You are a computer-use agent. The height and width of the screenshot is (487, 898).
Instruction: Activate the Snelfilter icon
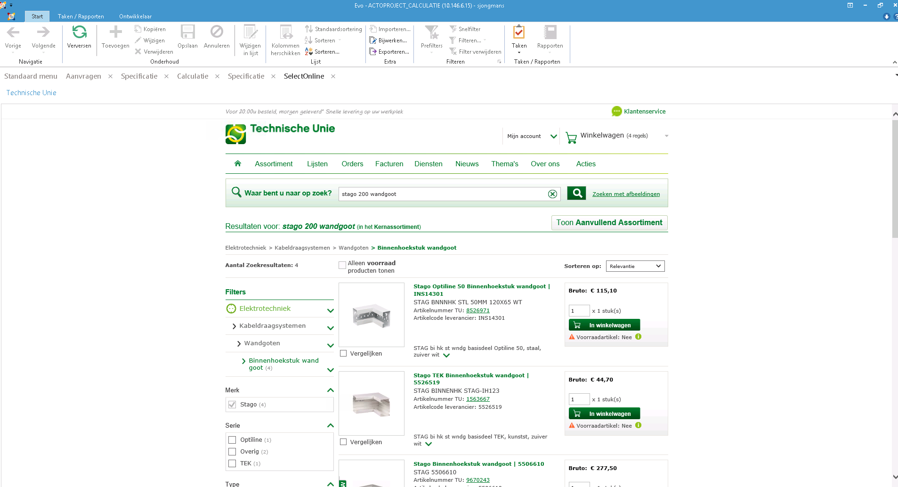tap(453, 29)
